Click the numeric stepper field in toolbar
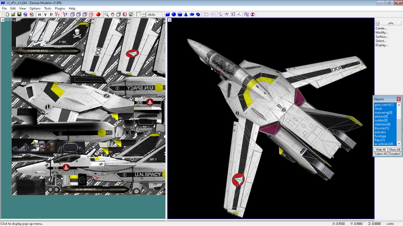This screenshot has width=403, height=226. [141, 15]
